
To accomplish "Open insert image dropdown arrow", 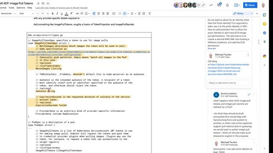I will click(89, 14).
